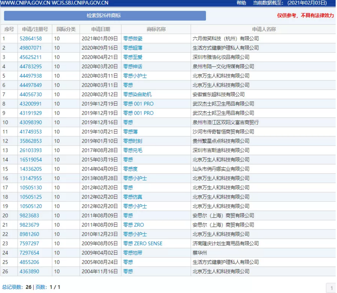
Task: Open registration number 52864158
Action: [x=31, y=39]
